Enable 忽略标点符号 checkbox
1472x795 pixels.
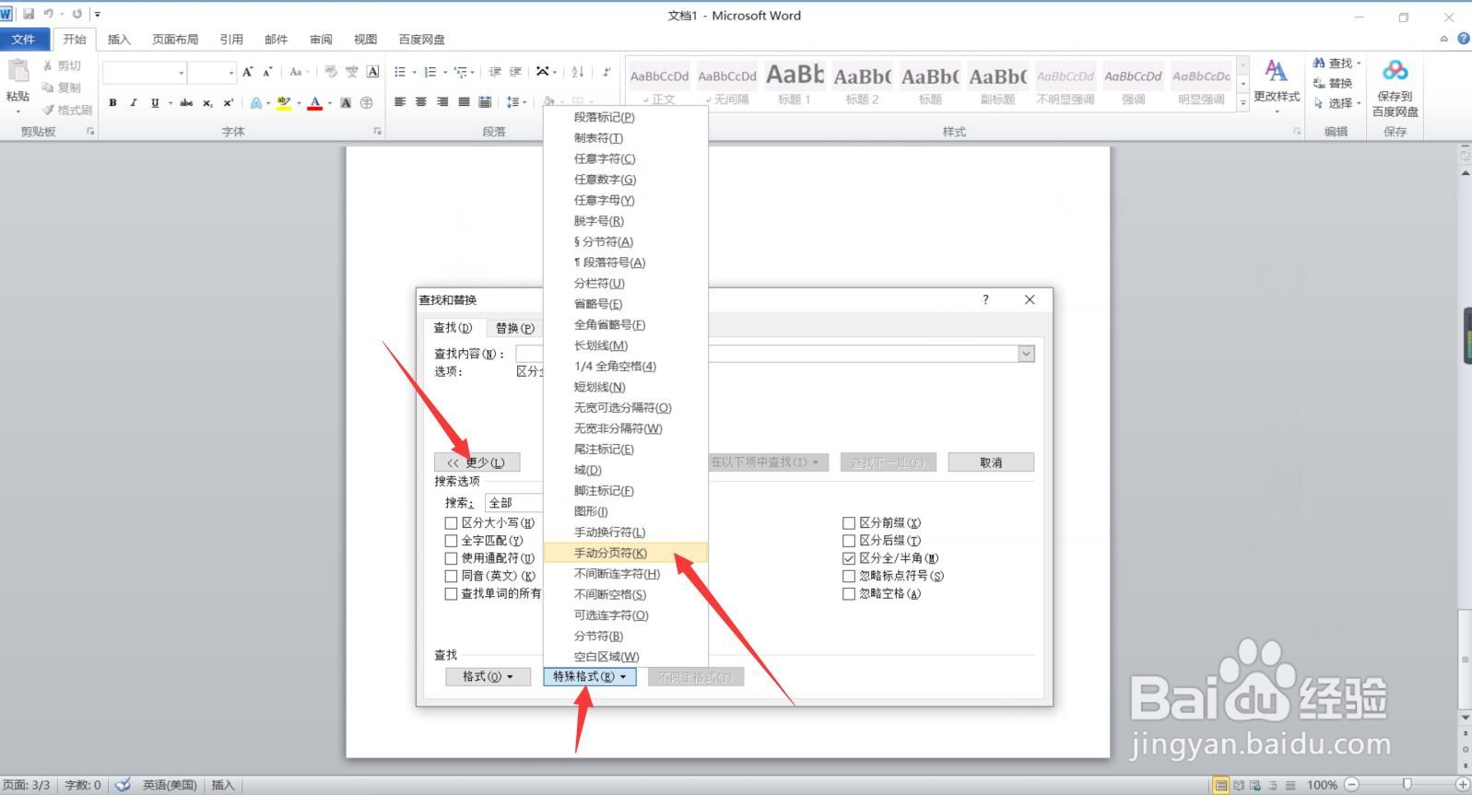pos(849,576)
